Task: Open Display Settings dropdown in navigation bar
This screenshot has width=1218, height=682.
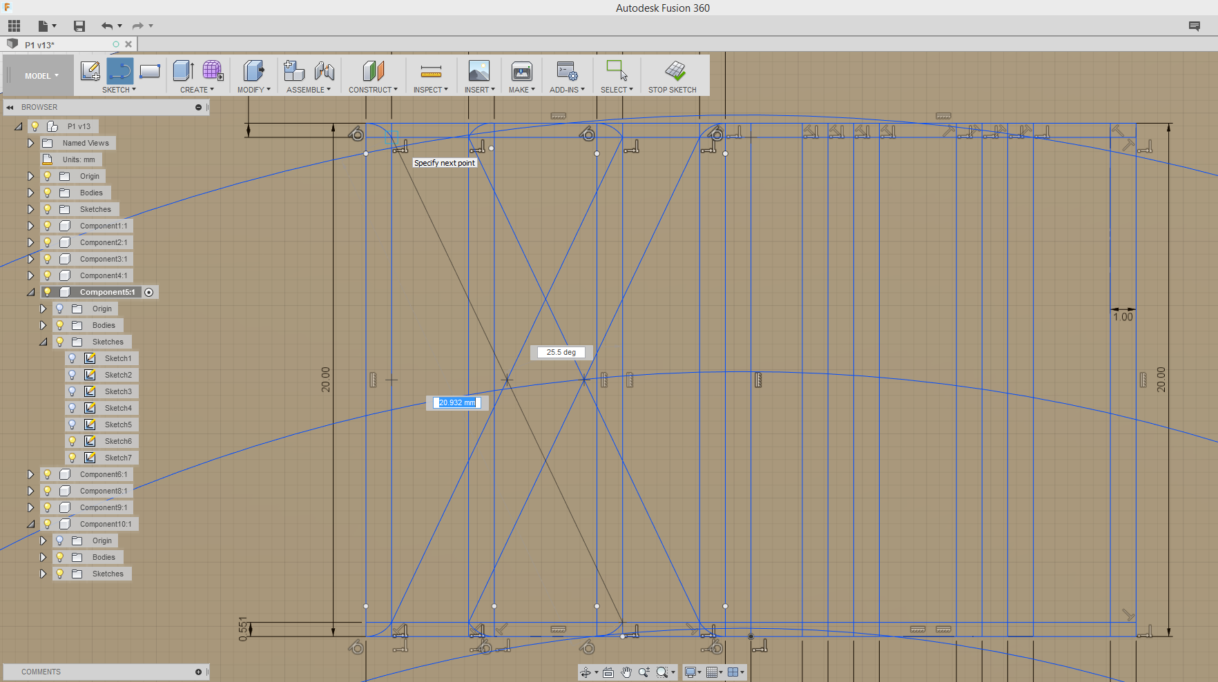Action: point(693,672)
